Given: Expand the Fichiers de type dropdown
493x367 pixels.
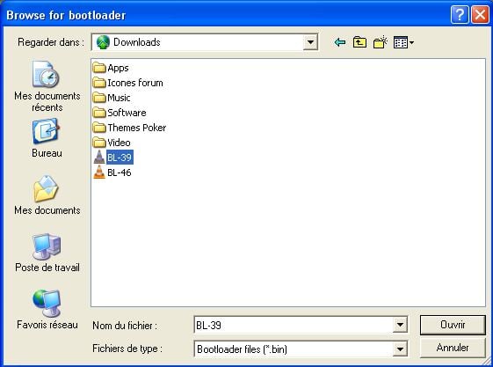Looking at the screenshot, I should [400, 349].
